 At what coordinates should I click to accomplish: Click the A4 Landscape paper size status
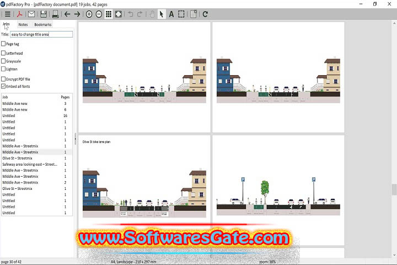(x=133, y=262)
